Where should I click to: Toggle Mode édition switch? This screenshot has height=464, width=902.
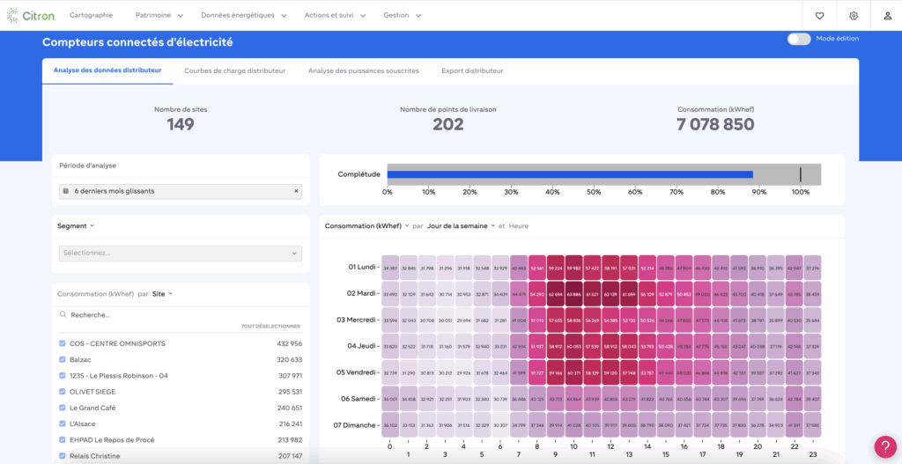click(x=799, y=39)
